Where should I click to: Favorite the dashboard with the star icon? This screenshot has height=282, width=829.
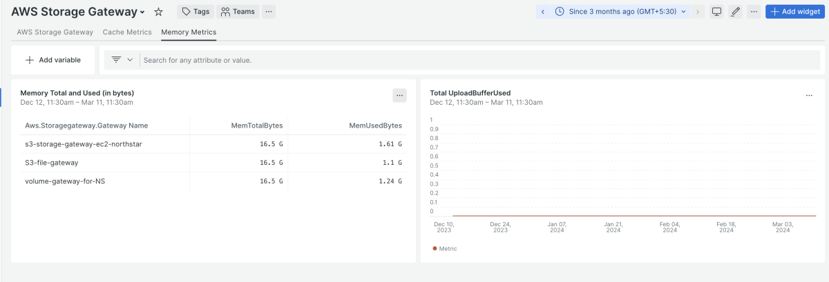(158, 12)
